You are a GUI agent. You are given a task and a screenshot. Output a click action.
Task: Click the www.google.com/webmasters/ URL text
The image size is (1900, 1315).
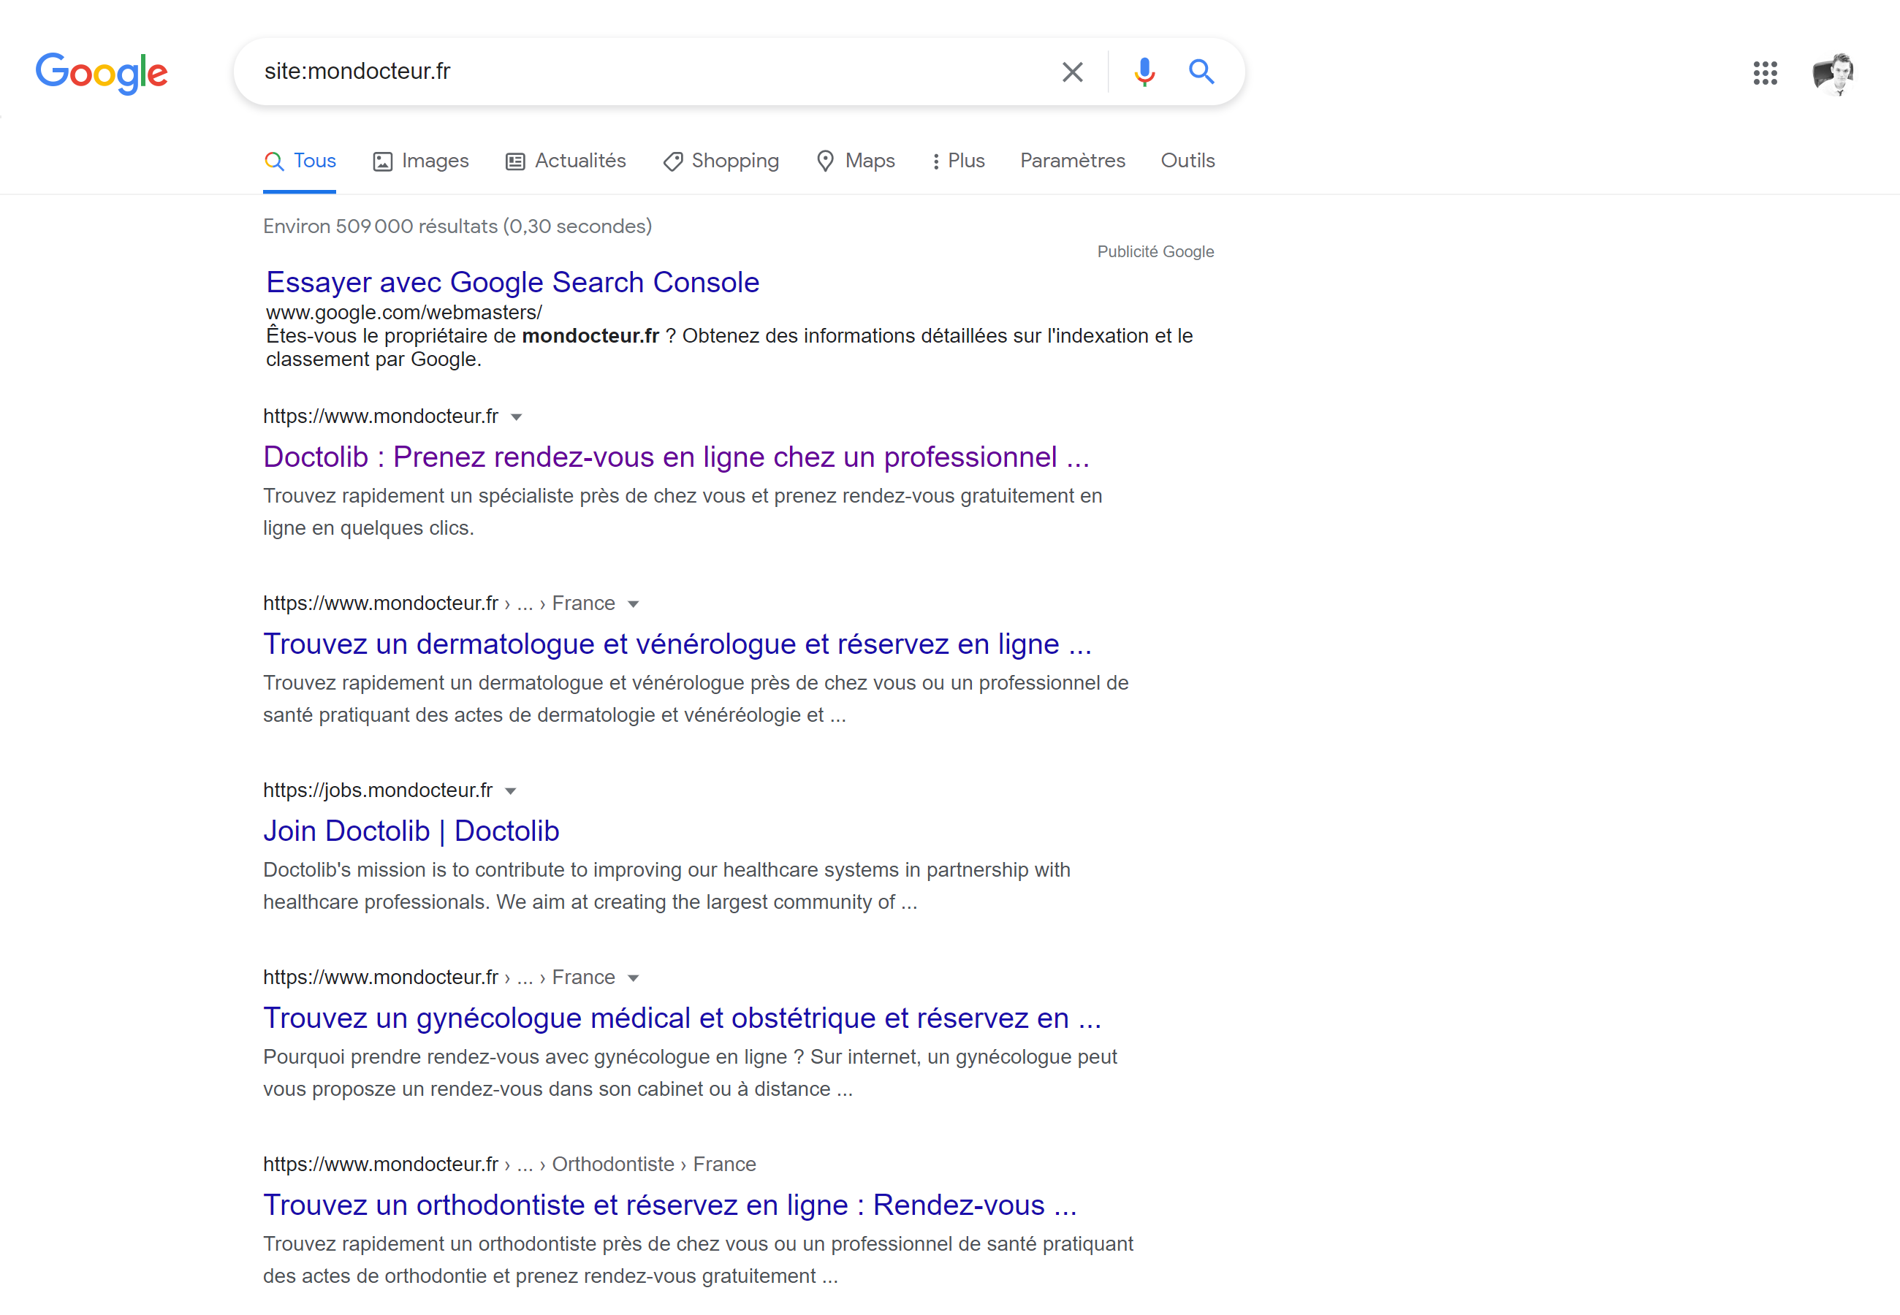[403, 312]
